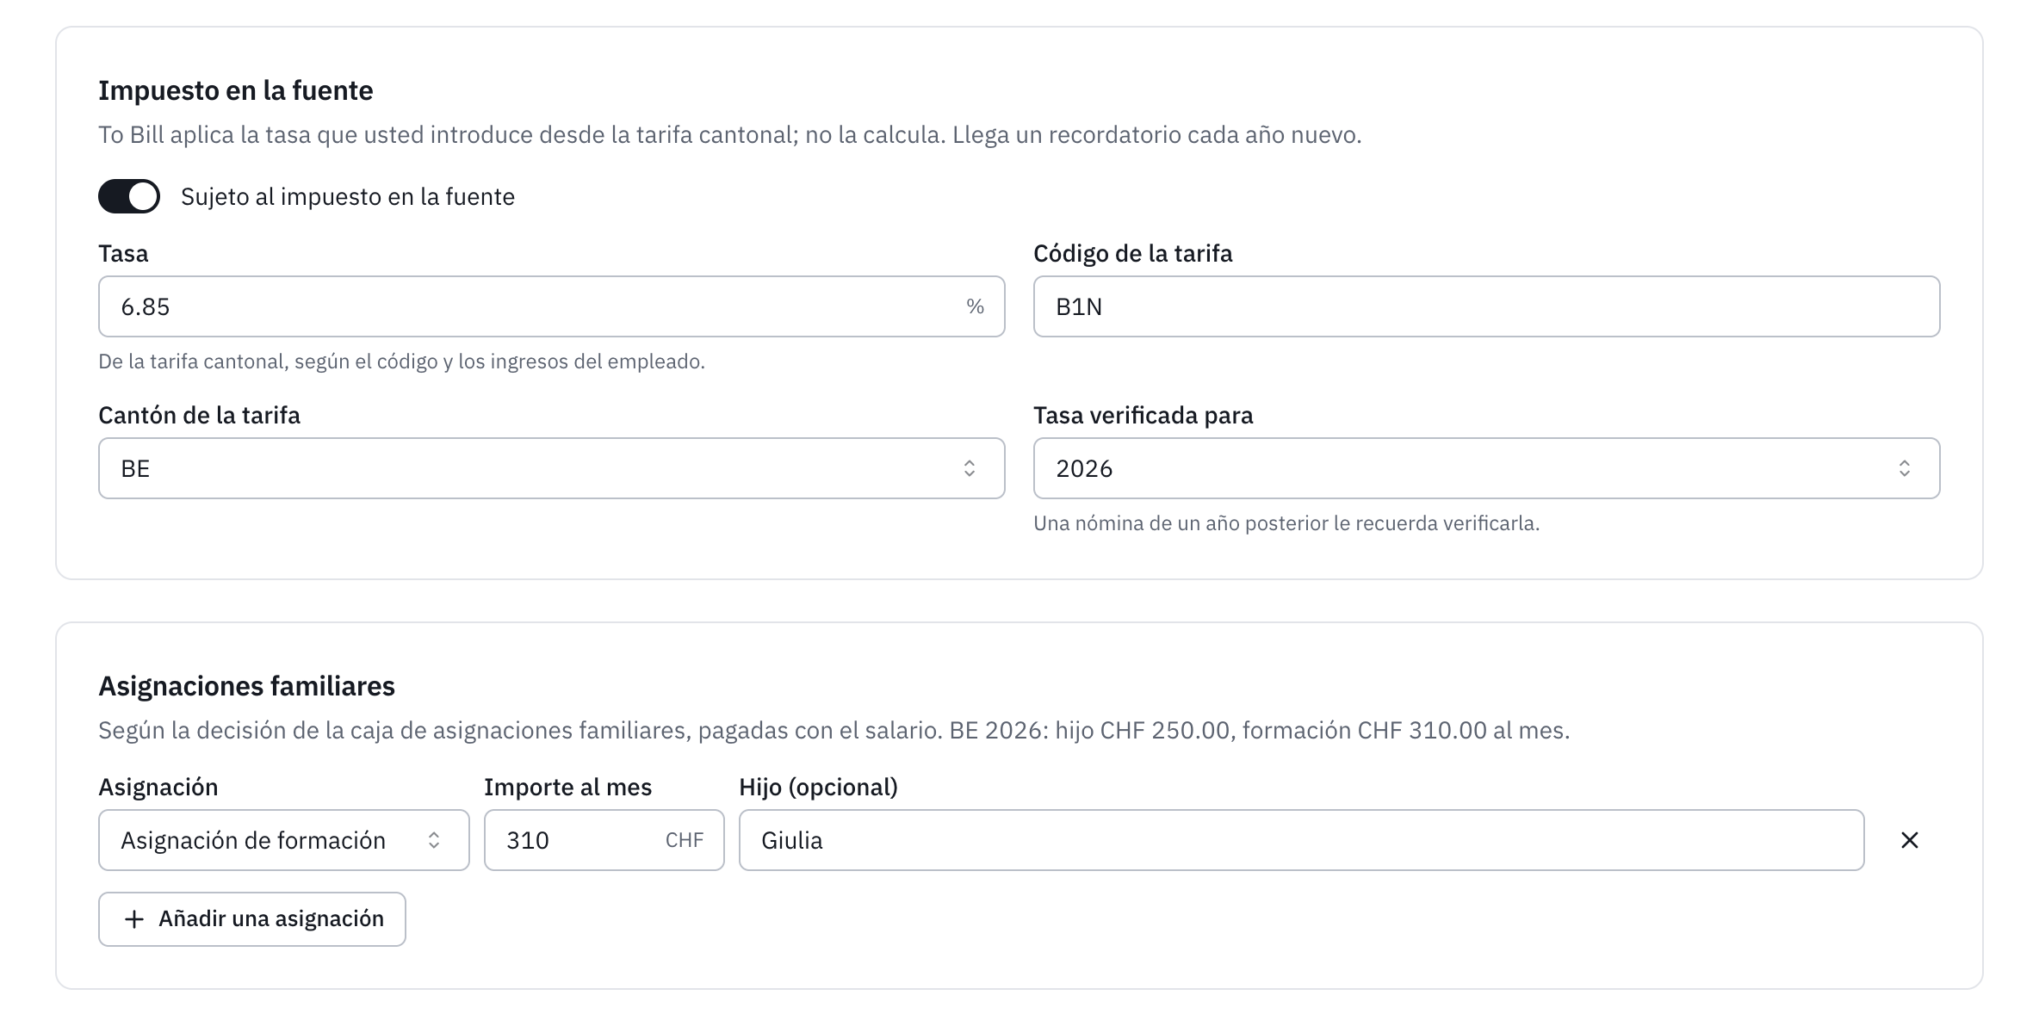Screen dimensions: 2039x1026
Task: Remove the Giulia allowance row with X
Action: click(1909, 840)
